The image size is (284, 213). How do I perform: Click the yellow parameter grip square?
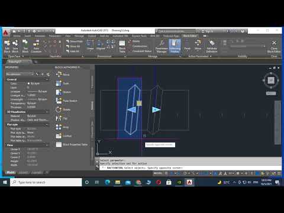click(139, 103)
